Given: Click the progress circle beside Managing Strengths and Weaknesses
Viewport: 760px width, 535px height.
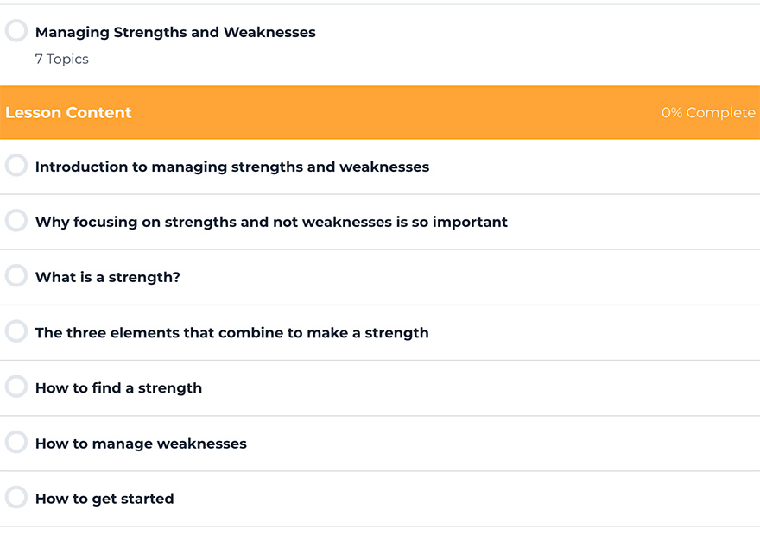Looking at the screenshot, I should tap(16, 30).
